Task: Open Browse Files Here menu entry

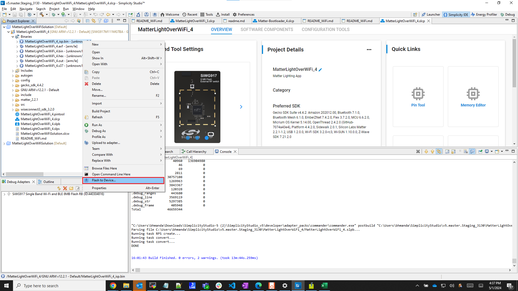Action: click(x=124, y=168)
